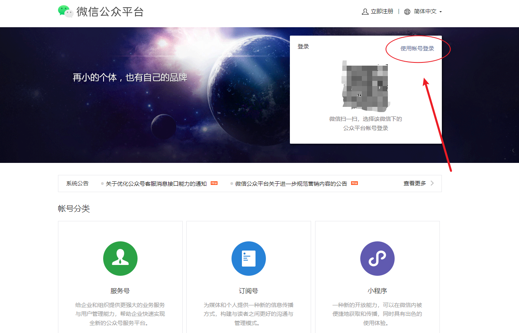
Task: Click the globe language icon
Action: tap(407, 12)
